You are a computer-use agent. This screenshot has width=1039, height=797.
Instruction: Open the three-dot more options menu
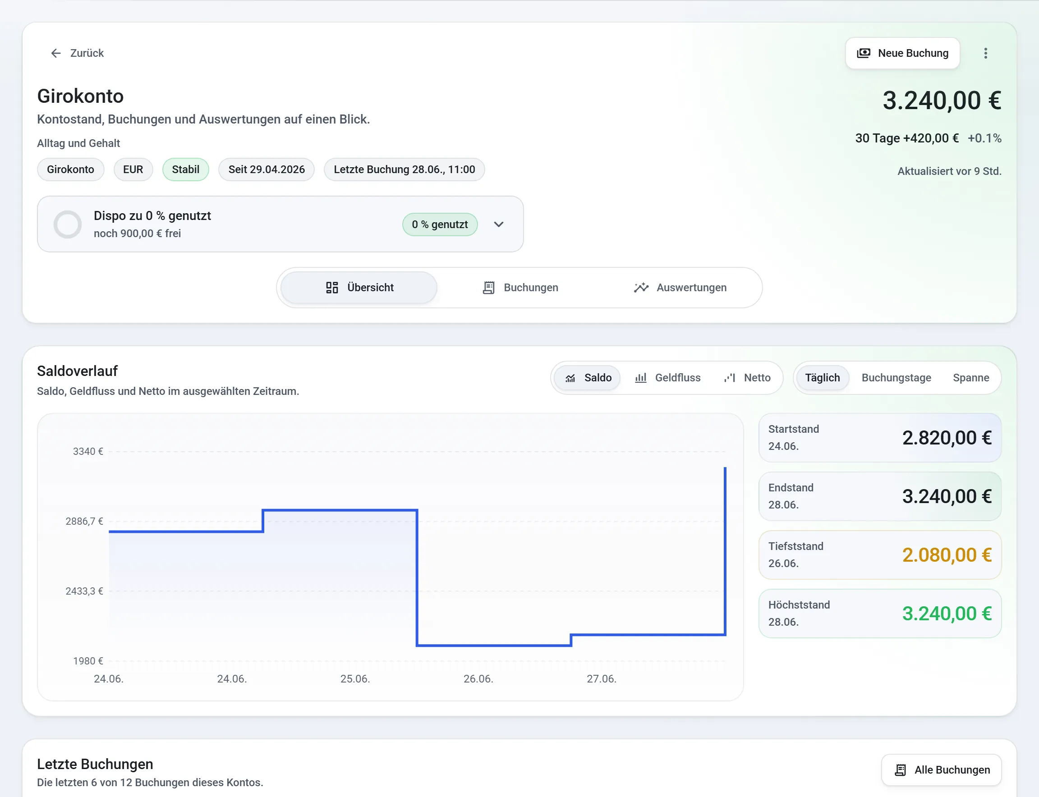(985, 53)
